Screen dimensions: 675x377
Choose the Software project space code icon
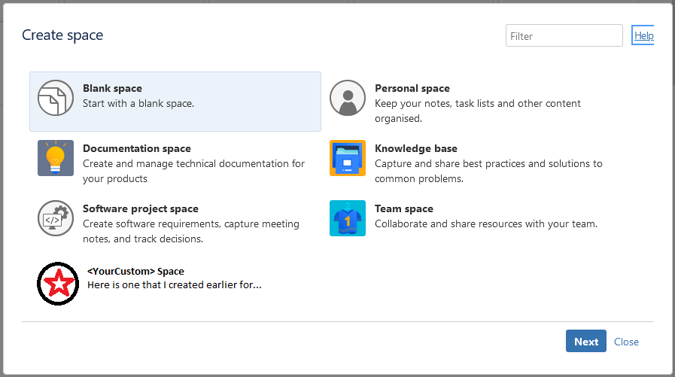click(x=56, y=218)
